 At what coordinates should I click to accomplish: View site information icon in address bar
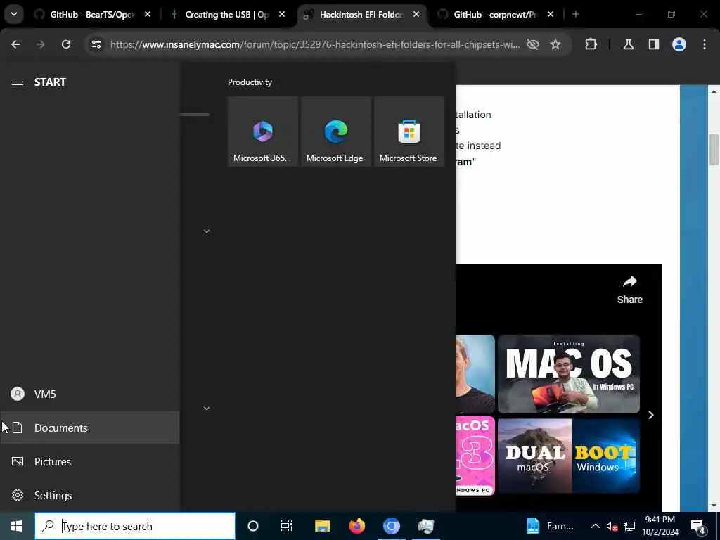click(96, 44)
